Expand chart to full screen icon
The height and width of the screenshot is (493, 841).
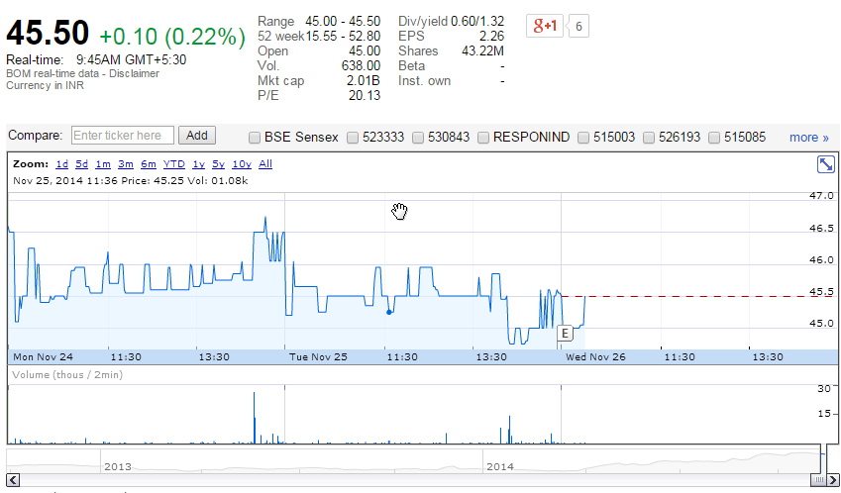point(825,164)
